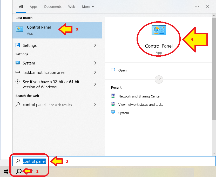Open Control Panel best match result
The image size is (216, 177).
57,30
